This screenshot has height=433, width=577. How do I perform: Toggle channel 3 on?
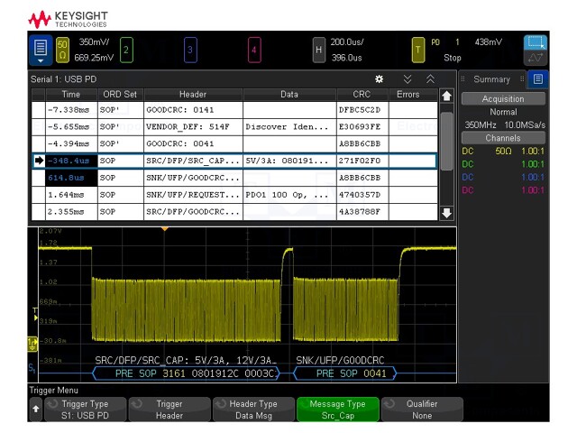pyautogui.click(x=190, y=50)
